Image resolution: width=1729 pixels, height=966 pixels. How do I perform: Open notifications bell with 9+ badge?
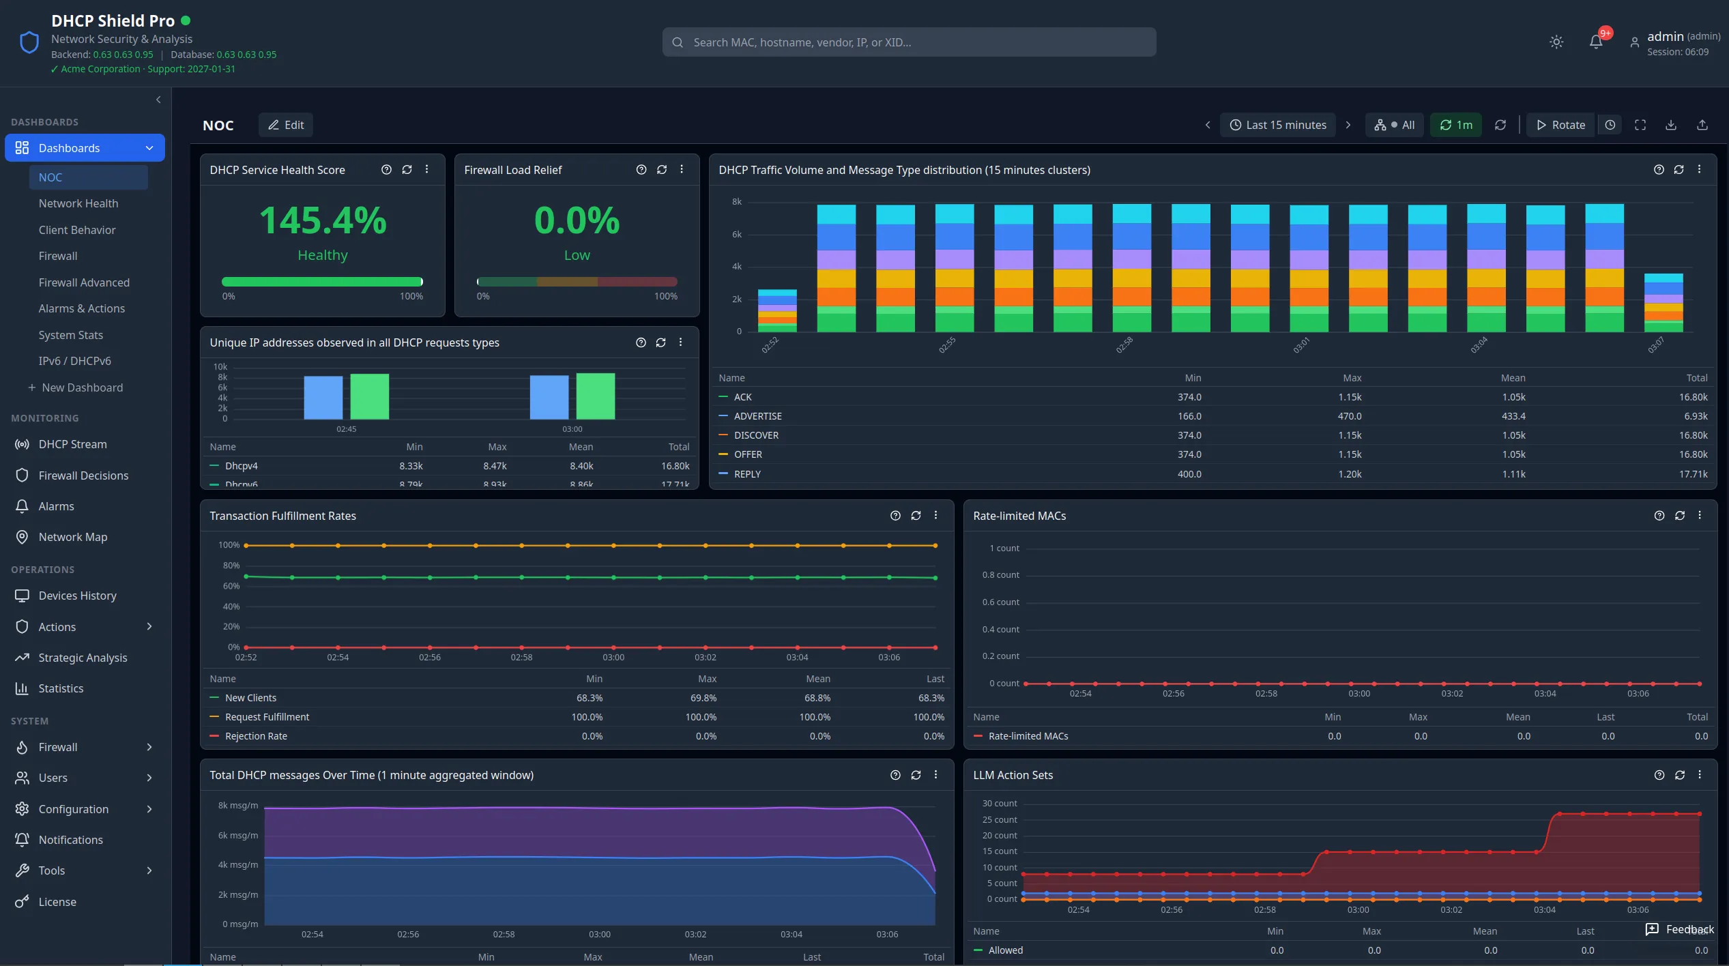pos(1595,42)
